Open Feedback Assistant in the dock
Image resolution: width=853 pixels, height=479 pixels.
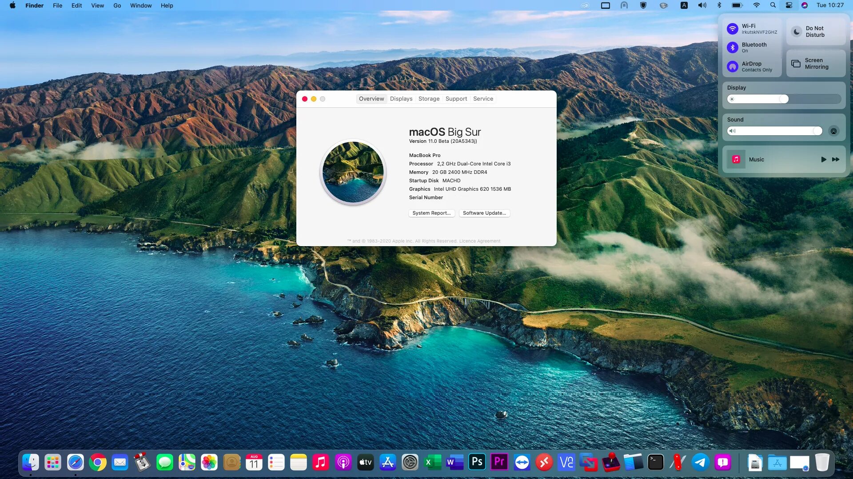coord(723,463)
